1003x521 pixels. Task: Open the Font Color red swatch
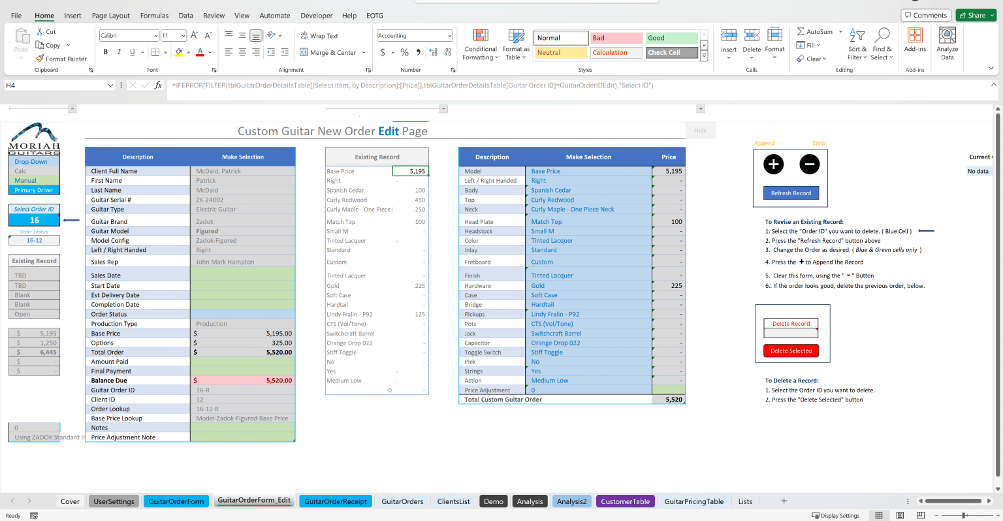(200, 52)
